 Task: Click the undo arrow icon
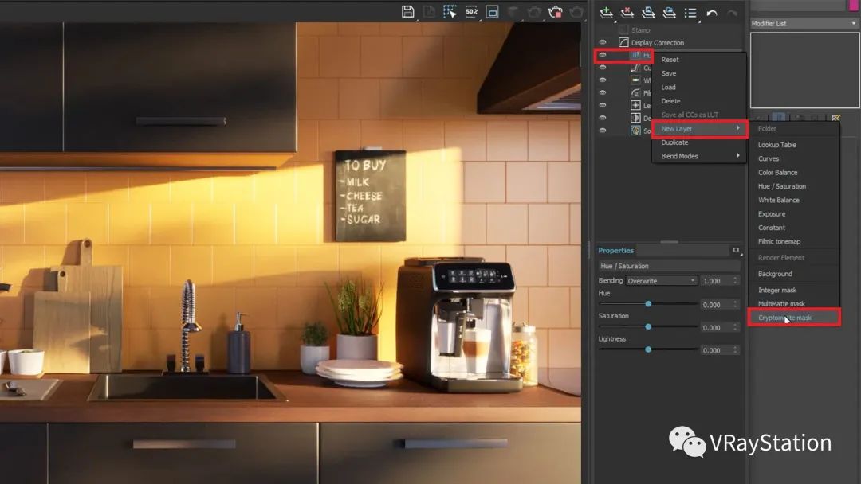pos(712,13)
